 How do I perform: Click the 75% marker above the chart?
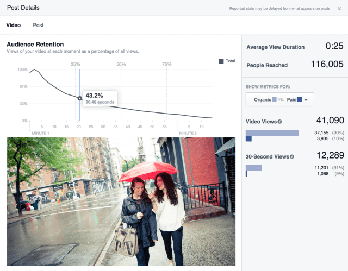coord(167,64)
